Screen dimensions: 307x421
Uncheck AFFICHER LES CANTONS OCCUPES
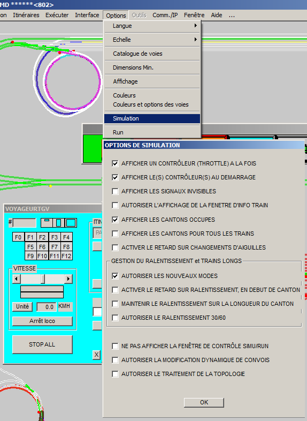(116, 220)
